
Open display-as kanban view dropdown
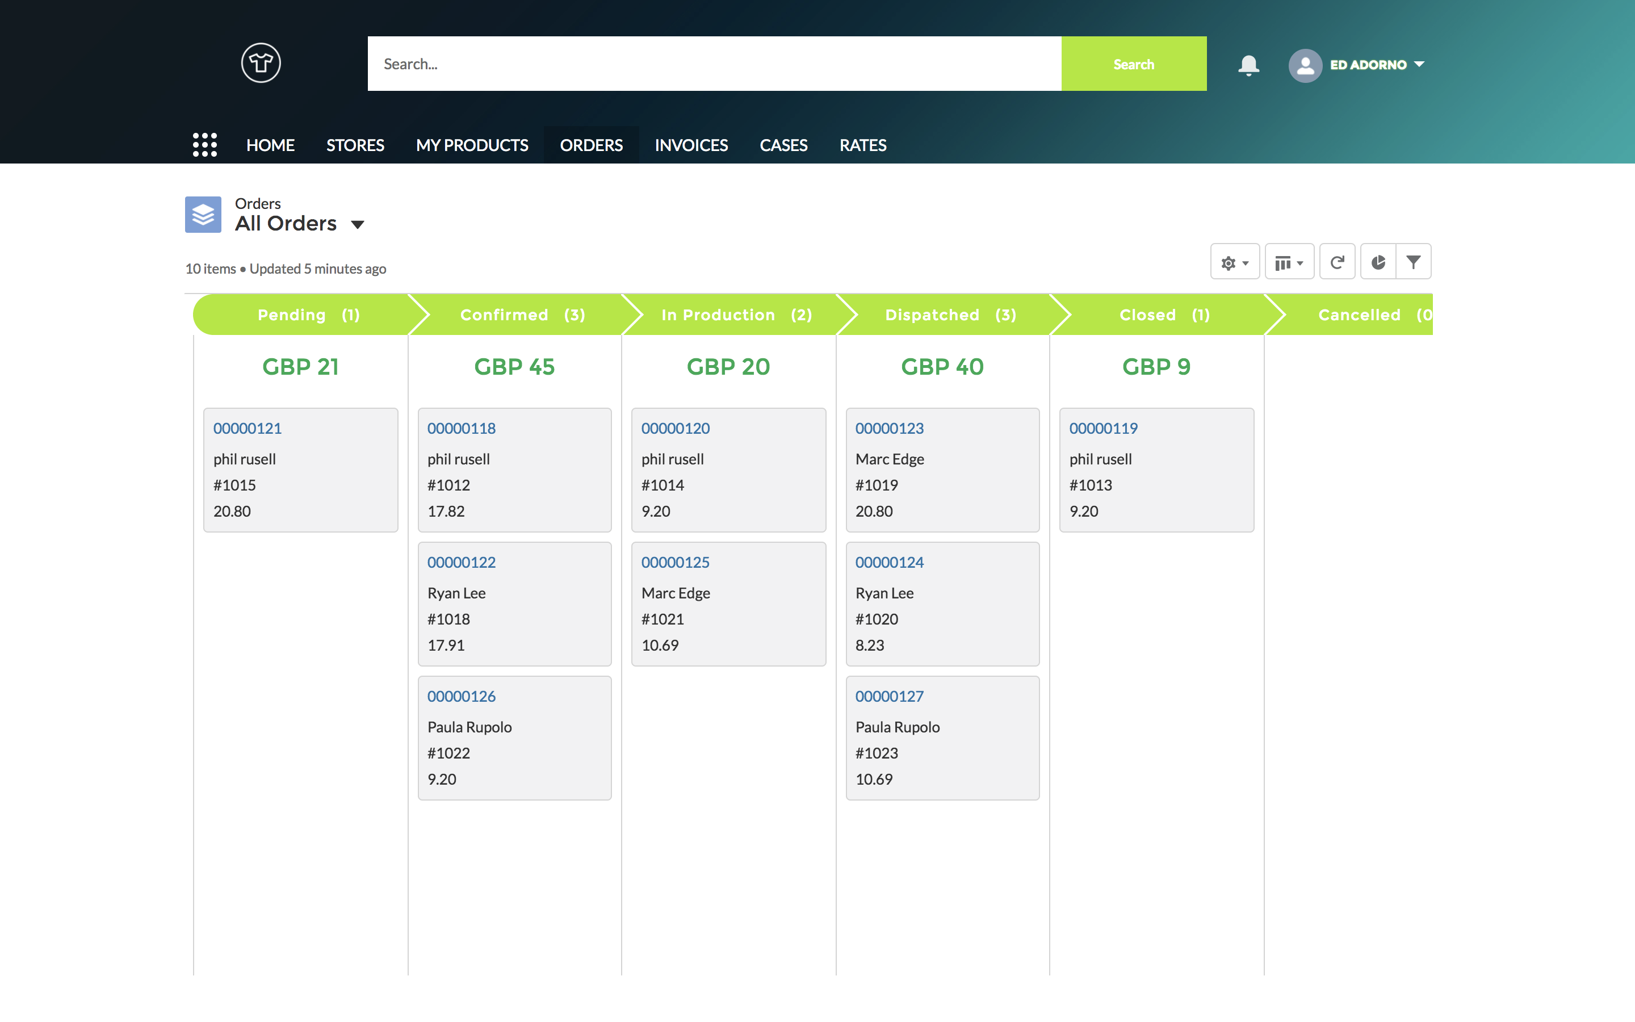tap(1288, 262)
